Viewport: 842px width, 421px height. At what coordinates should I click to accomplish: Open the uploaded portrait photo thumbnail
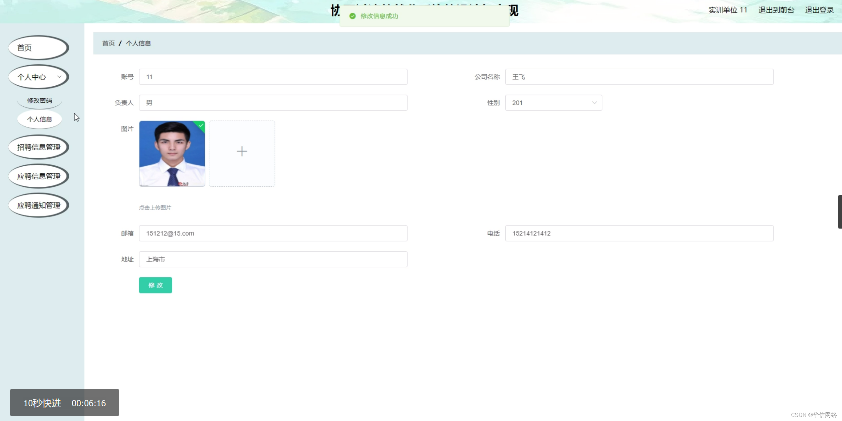click(x=172, y=154)
